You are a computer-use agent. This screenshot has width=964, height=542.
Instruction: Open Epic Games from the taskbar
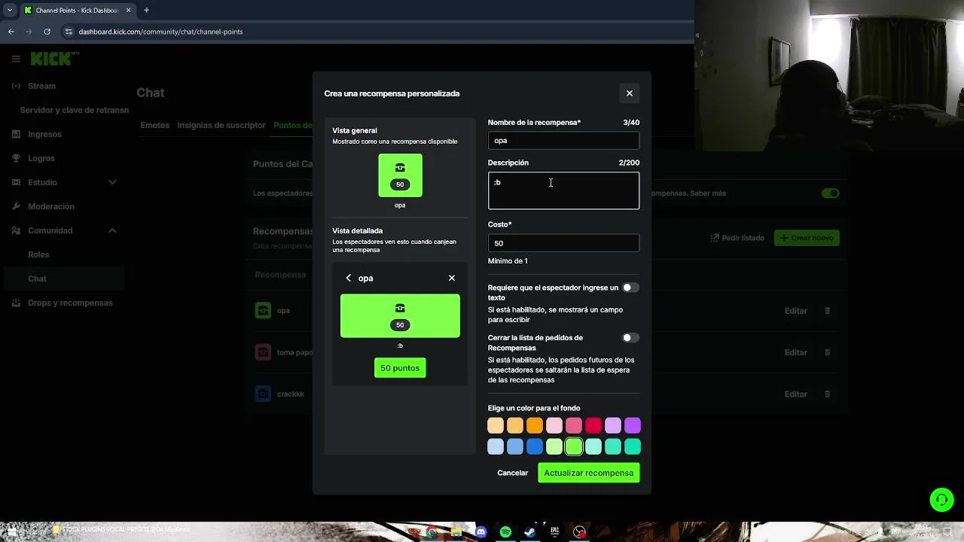tap(554, 532)
